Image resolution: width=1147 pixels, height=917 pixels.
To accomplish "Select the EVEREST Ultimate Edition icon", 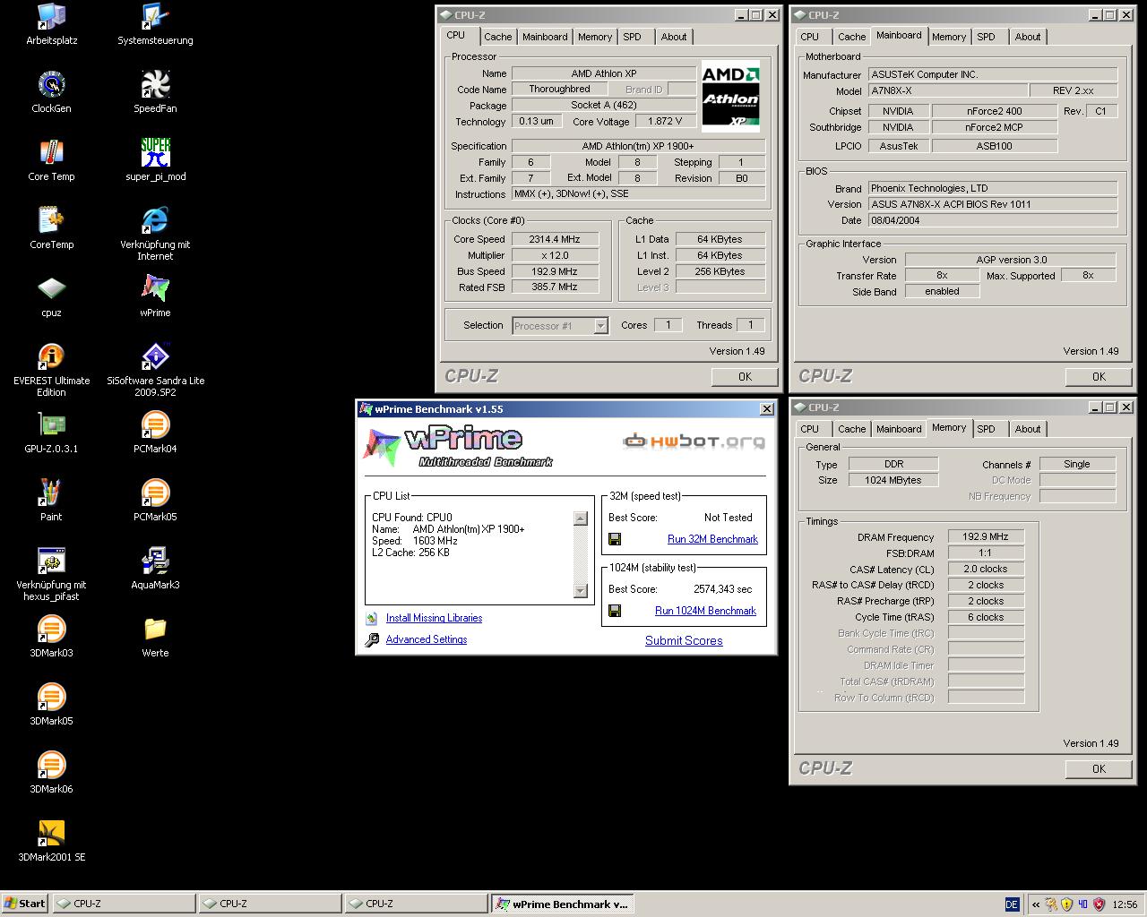I will click(x=51, y=357).
